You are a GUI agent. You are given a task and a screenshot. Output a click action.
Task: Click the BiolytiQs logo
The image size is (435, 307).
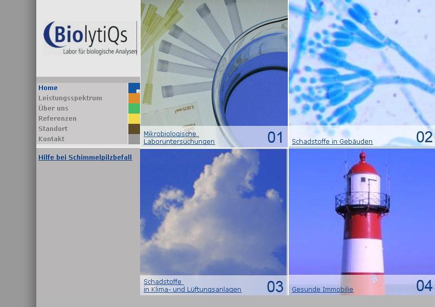89,38
